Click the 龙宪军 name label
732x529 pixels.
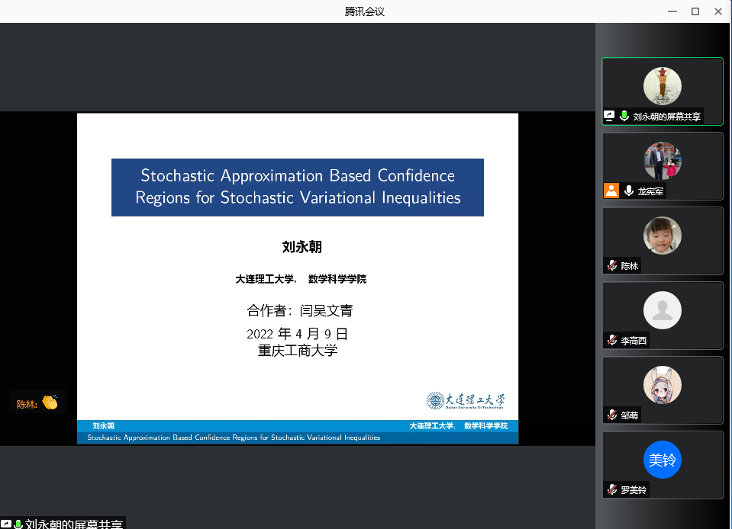pos(650,191)
